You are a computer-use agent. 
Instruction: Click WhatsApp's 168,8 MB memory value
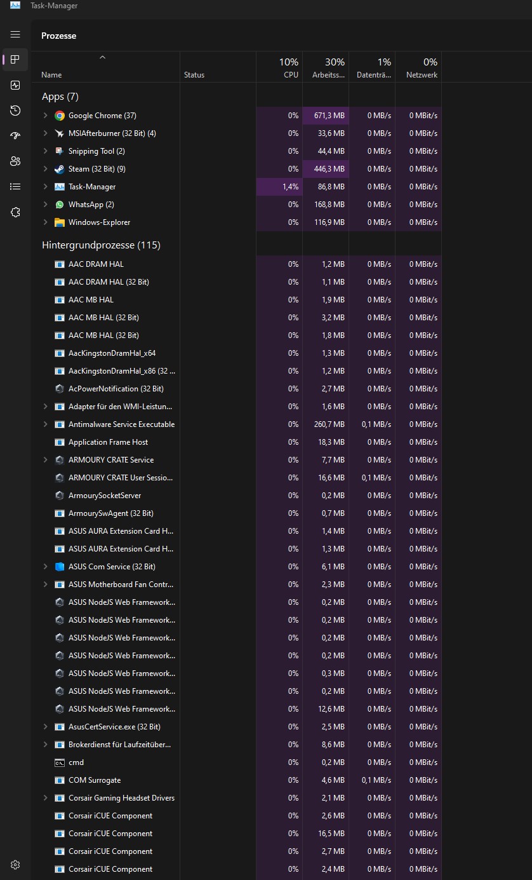pyautogui.click(x=329, y=205)
